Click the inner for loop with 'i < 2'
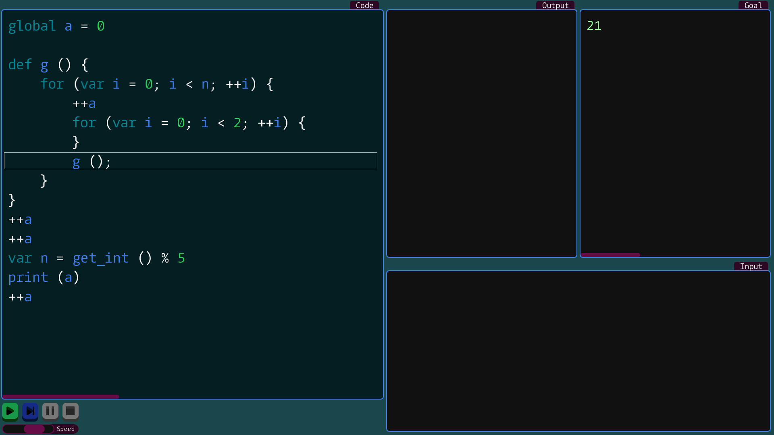Viewport: 774px width, 435px height. tap(189, 123)
